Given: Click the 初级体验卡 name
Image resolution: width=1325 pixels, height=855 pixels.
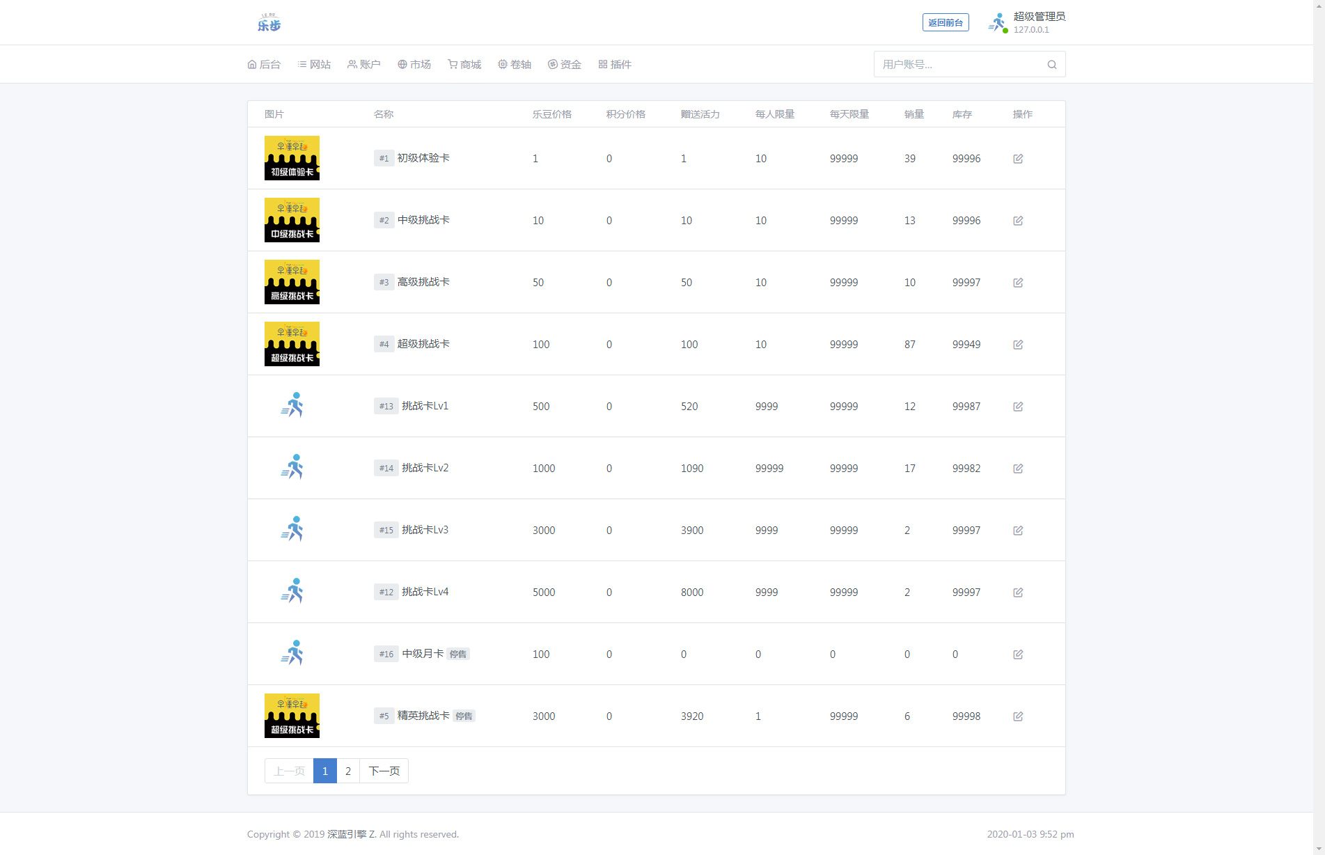Looking at the screenshot, I should (423, 158).
